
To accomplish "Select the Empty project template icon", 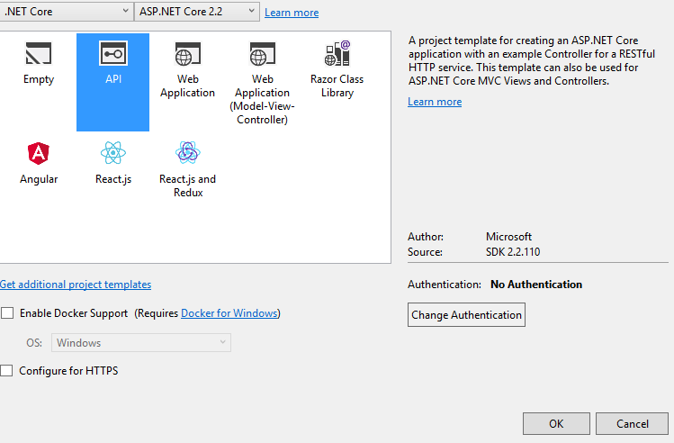I will [39, 54].
